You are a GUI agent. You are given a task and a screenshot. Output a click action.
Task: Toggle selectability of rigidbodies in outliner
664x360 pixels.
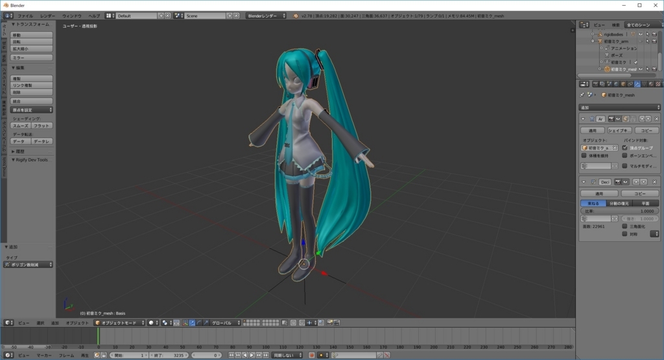[x=648, y=34]
